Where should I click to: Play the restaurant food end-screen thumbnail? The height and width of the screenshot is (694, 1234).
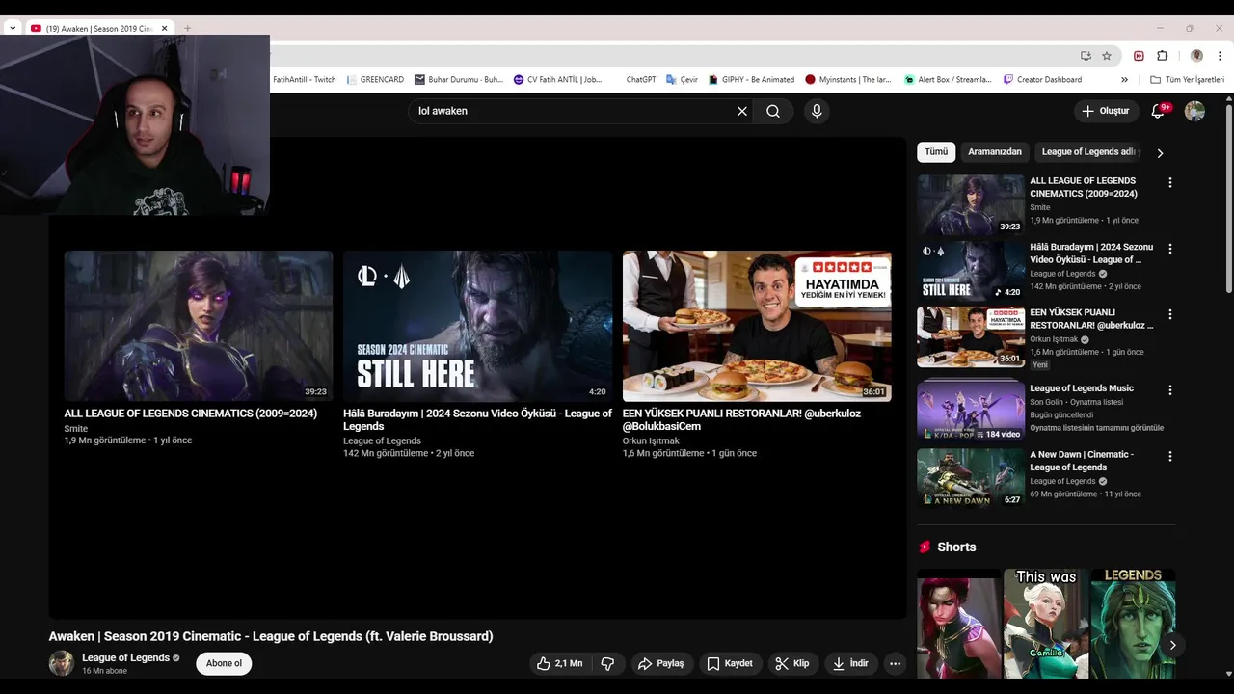point(757,326)
